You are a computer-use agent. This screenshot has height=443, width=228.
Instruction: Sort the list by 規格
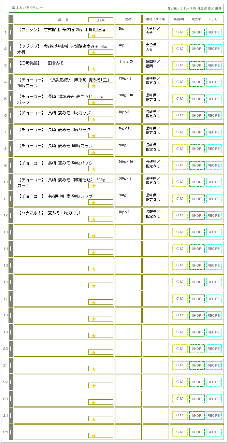click(218, 9)
